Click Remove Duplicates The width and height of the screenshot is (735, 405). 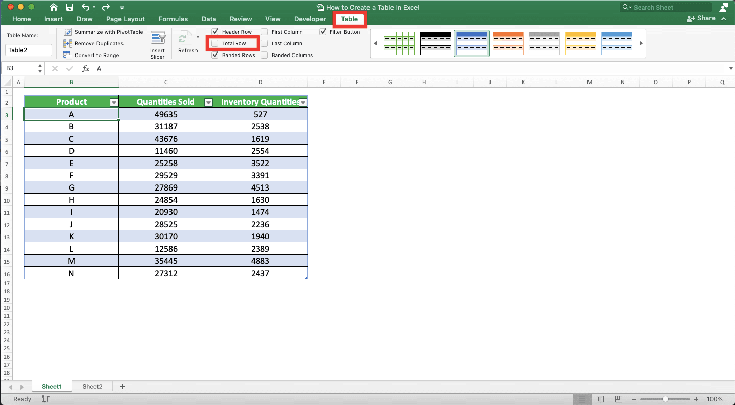coord(93,43)
